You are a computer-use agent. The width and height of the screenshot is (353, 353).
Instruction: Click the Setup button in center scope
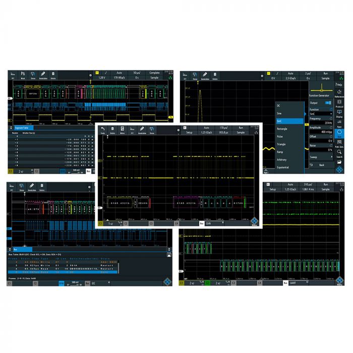point(189,132)
